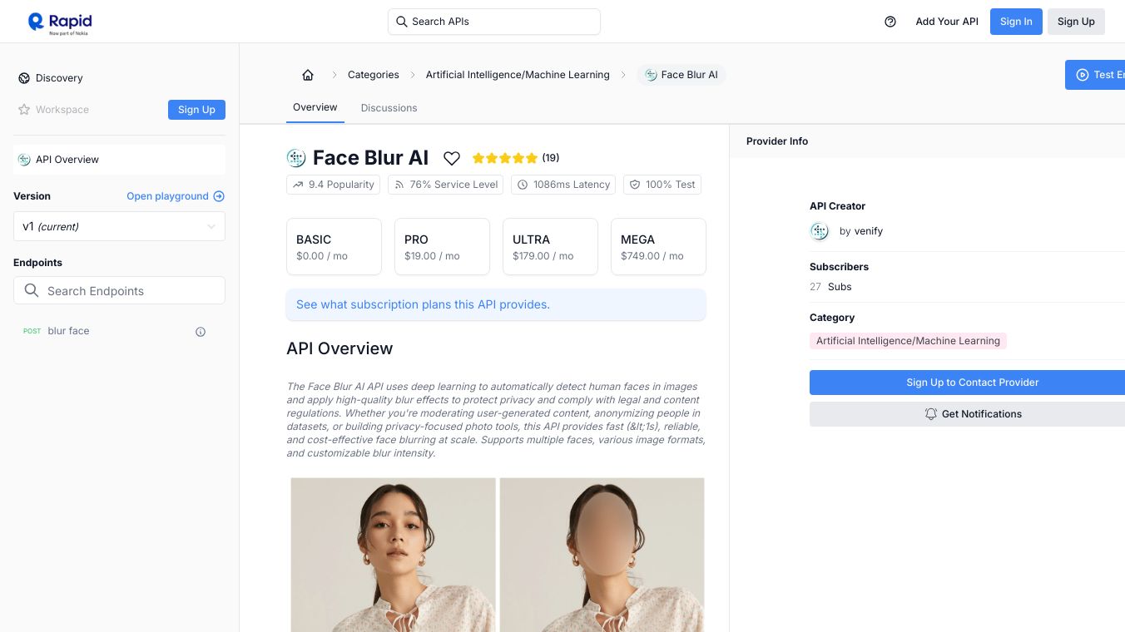Screen dimensions: 1125x632
Task: Open the help question mark icon
Action: tap(890, 22)
